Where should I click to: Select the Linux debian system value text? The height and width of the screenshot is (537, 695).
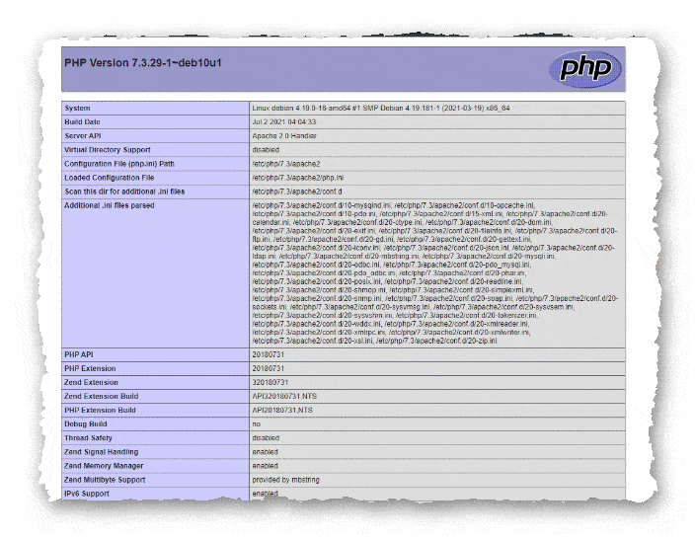381,109
